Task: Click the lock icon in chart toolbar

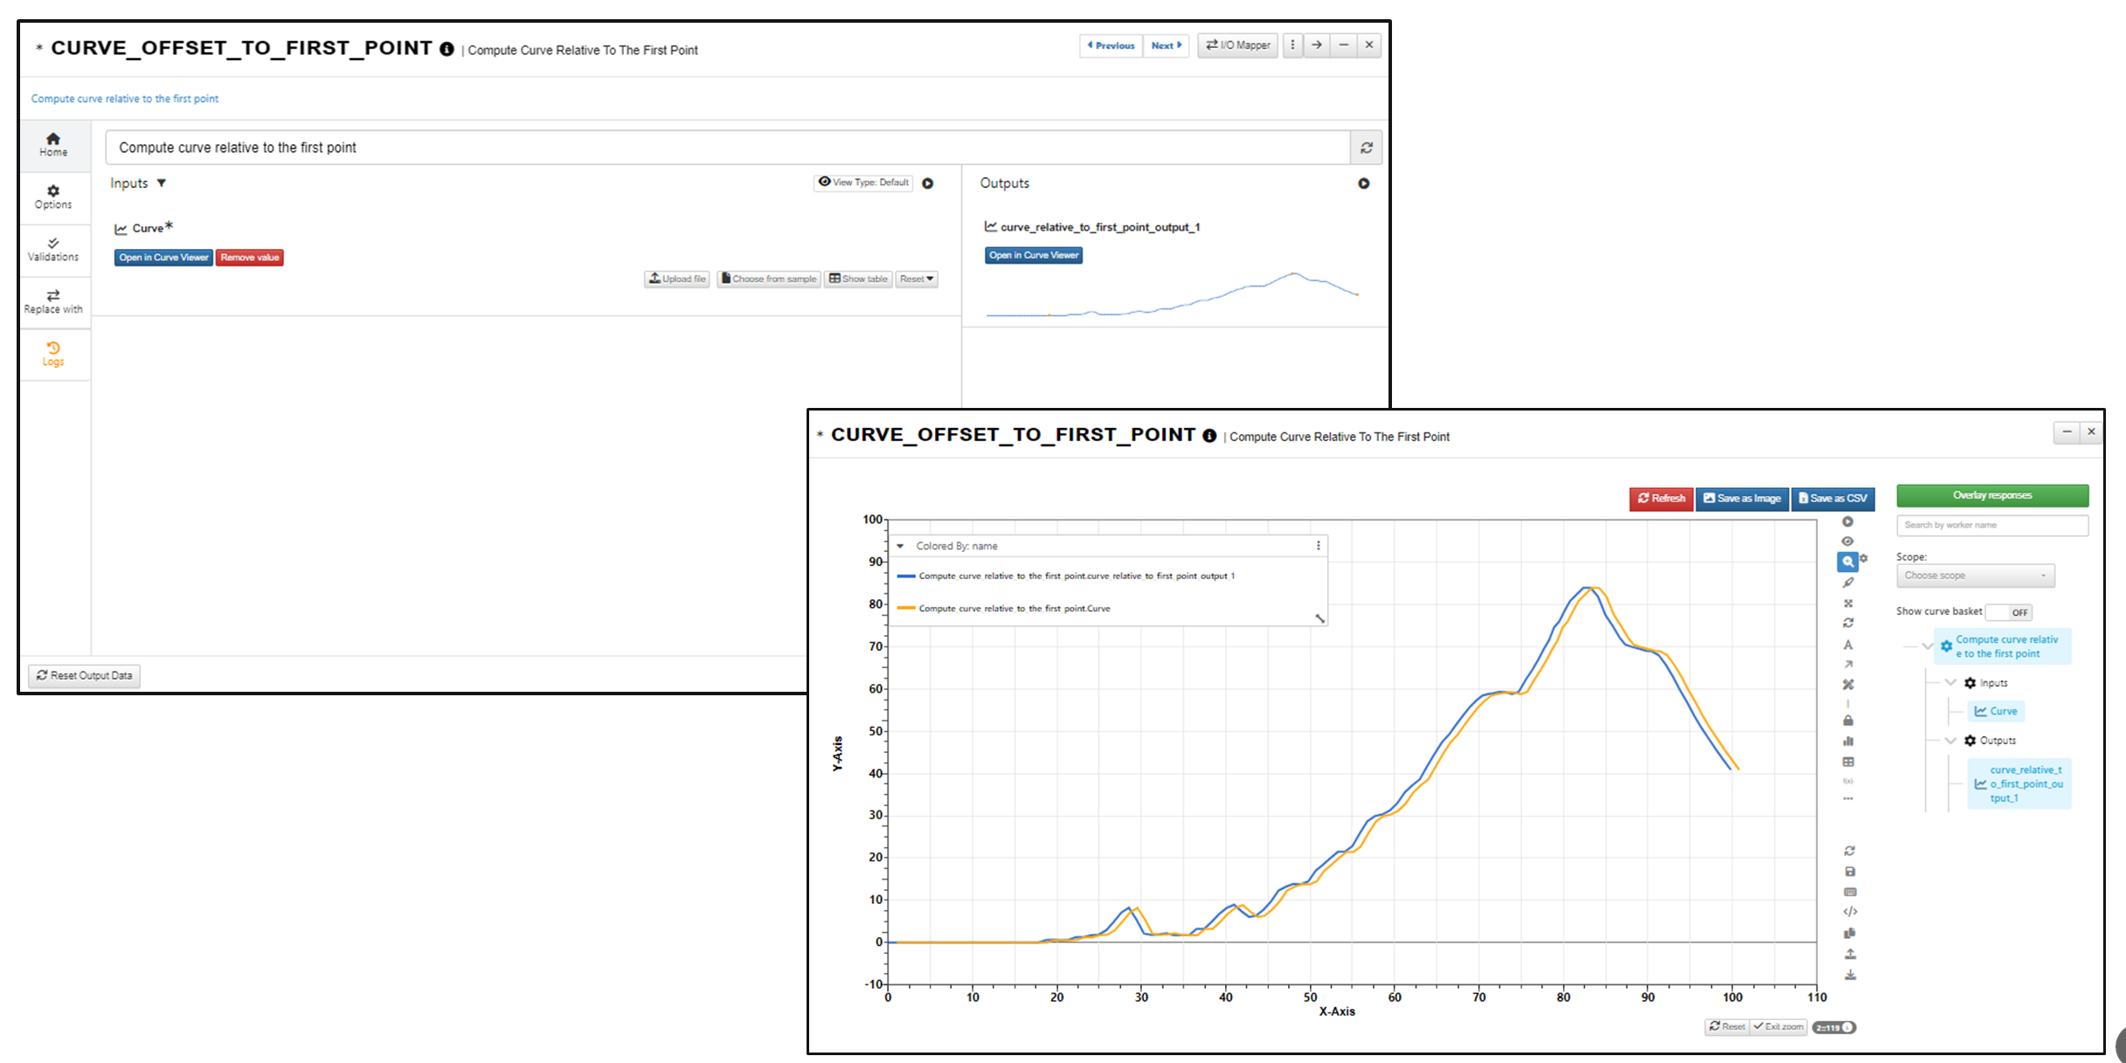Action: pos(1848,721)
